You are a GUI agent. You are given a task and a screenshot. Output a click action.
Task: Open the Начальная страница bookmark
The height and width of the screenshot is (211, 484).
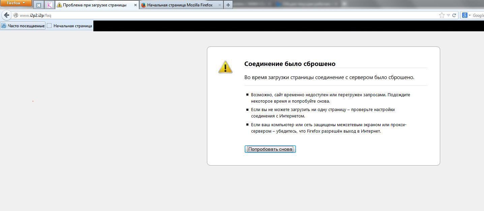click(x=69, y=26)
